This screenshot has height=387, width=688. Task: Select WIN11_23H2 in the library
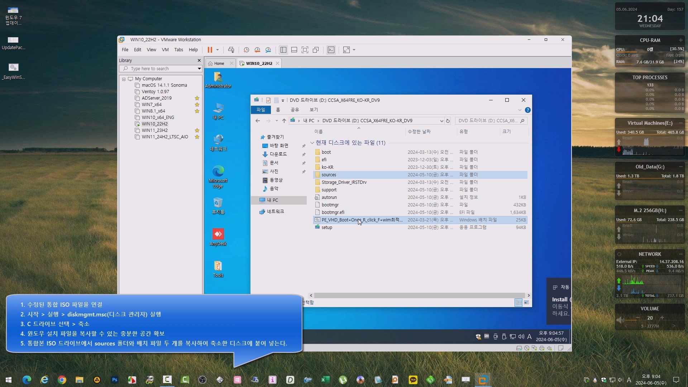154,130
